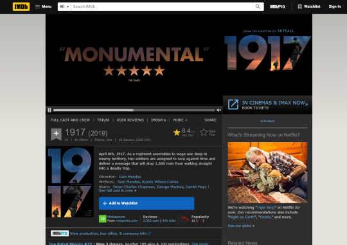This screenshot has height=245, width=347.
Task: Click See full cast & crew
Action: 116,191
